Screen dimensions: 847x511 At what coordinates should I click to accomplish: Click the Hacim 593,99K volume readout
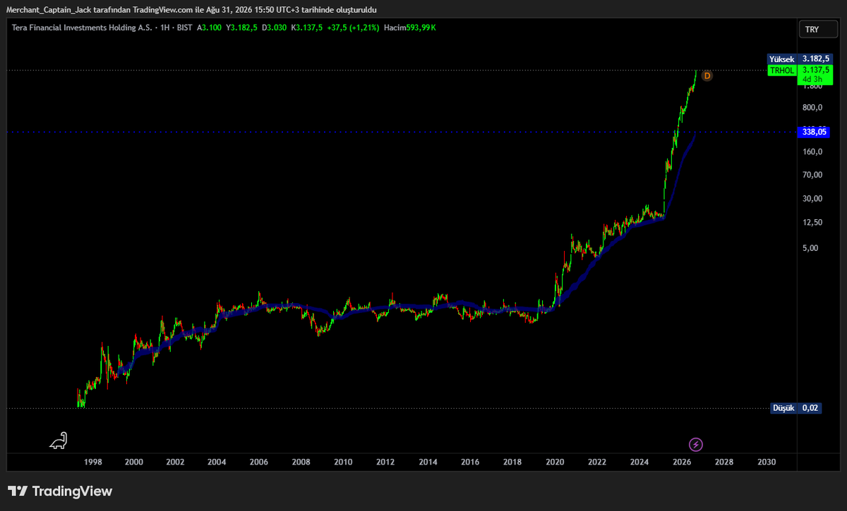(409, 27)
